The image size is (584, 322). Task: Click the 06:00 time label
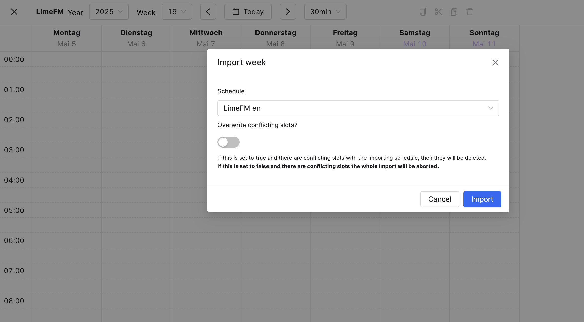coord(14,240)
